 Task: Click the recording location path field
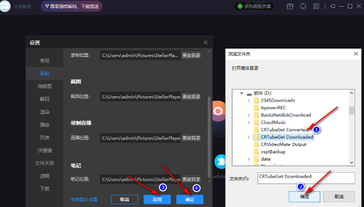140,55
